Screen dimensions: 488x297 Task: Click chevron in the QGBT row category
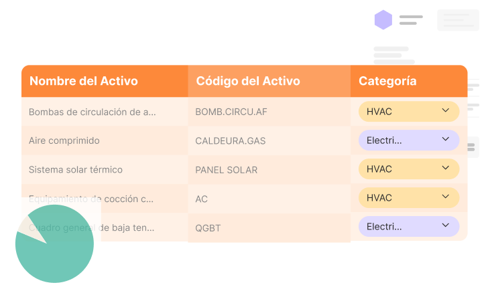[446, 226]
